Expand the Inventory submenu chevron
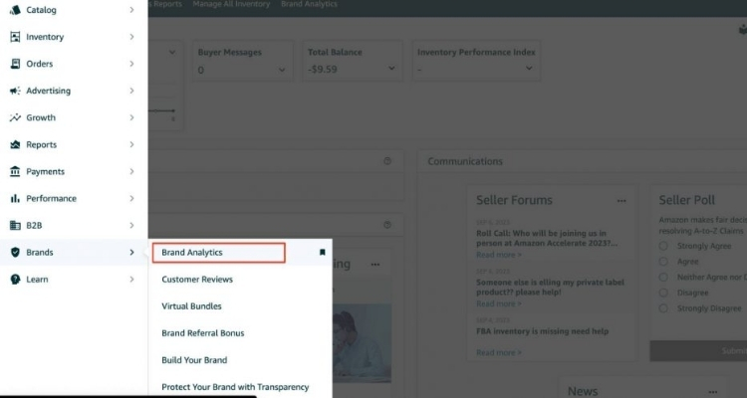747x398 pixels. [131, 37]
